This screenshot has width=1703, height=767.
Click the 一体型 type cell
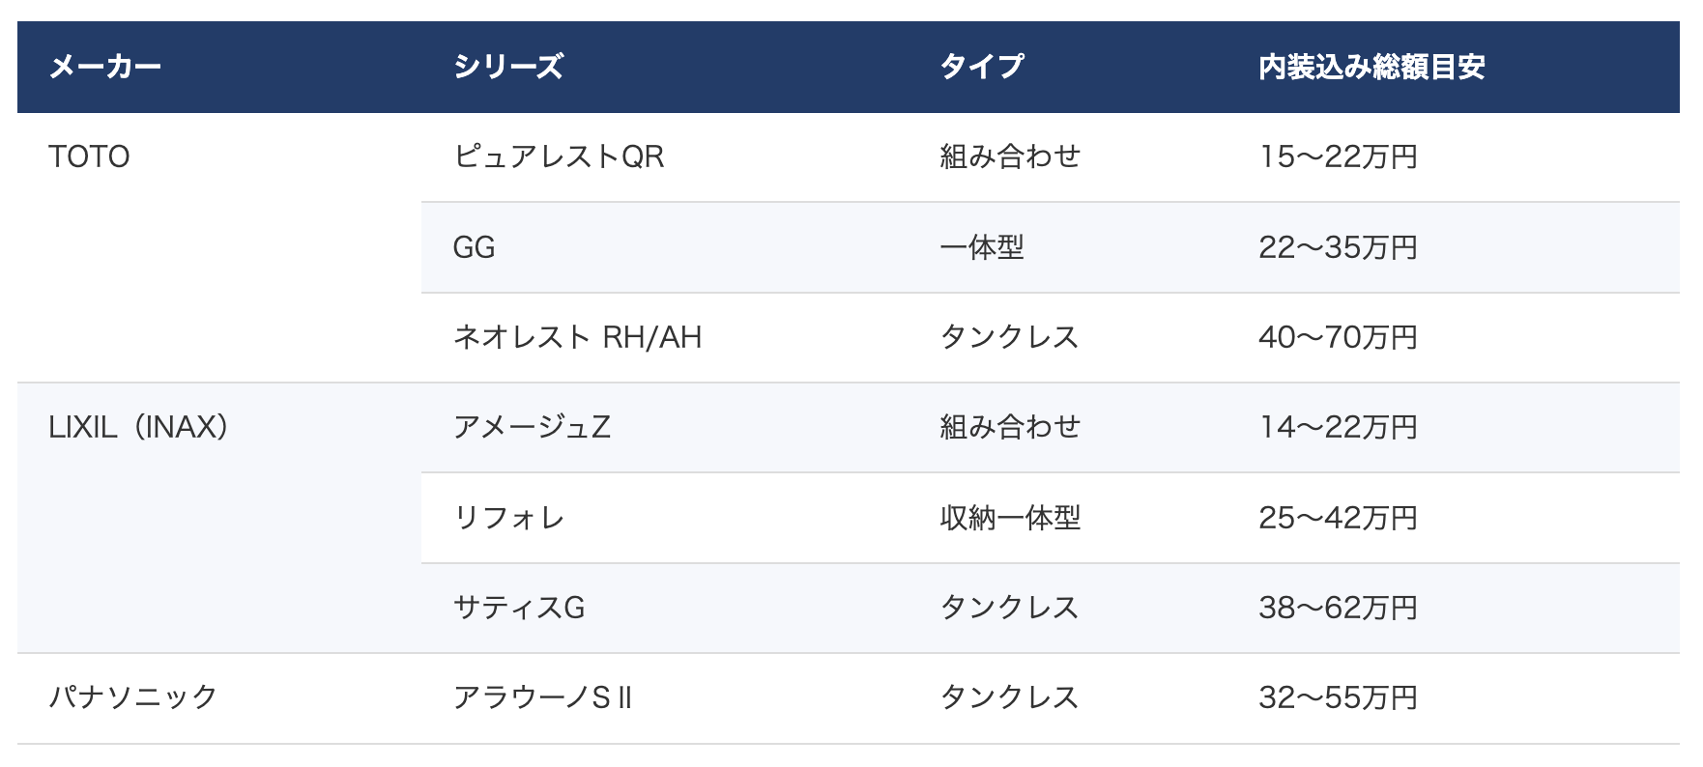pos(982,247)
